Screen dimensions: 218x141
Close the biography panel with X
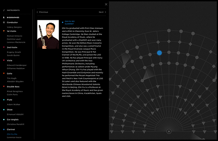106,4
